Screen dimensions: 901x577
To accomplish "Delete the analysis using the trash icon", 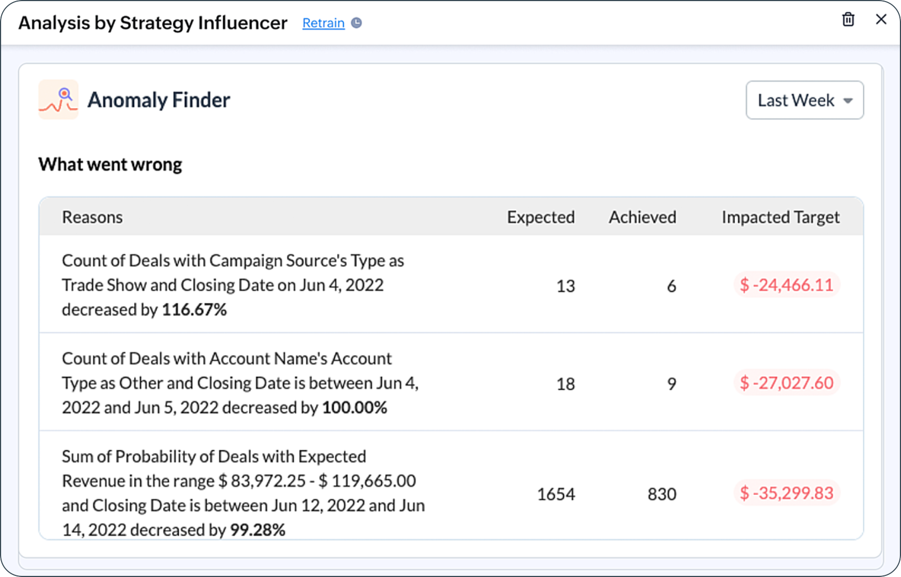I will [848, 20].
